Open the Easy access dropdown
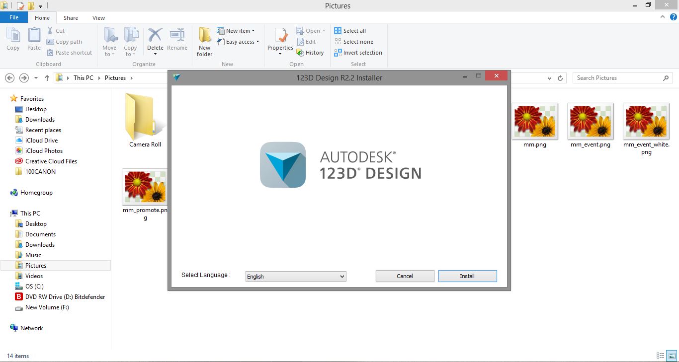The image size is (679, 362). click(239, 42)
